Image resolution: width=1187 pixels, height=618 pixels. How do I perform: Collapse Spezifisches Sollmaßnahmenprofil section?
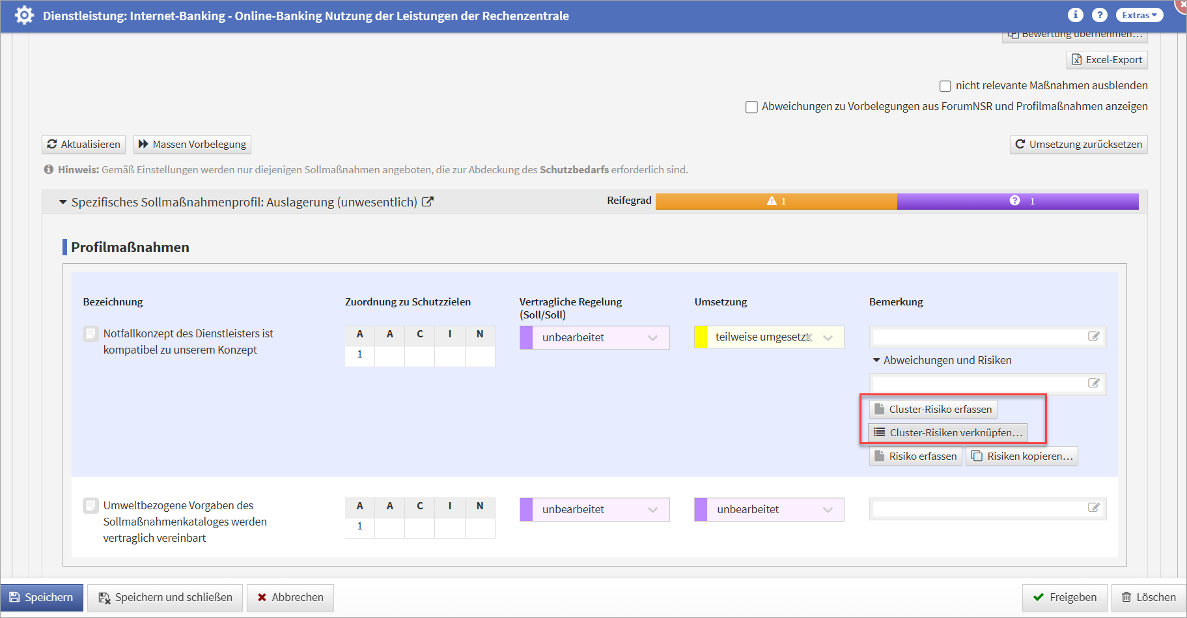(63, 203)
